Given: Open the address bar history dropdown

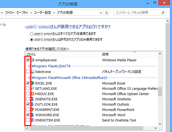Looking at the screenshot, I should [x=101, y=13].
